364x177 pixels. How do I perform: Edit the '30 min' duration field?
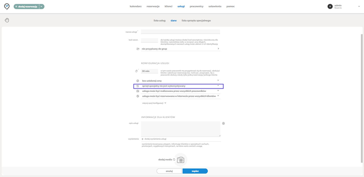click(149, 71)
